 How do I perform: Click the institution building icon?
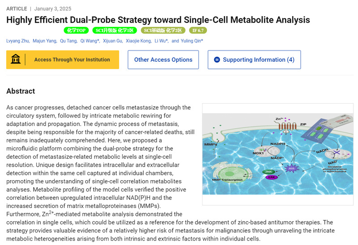tap(16, 59)
